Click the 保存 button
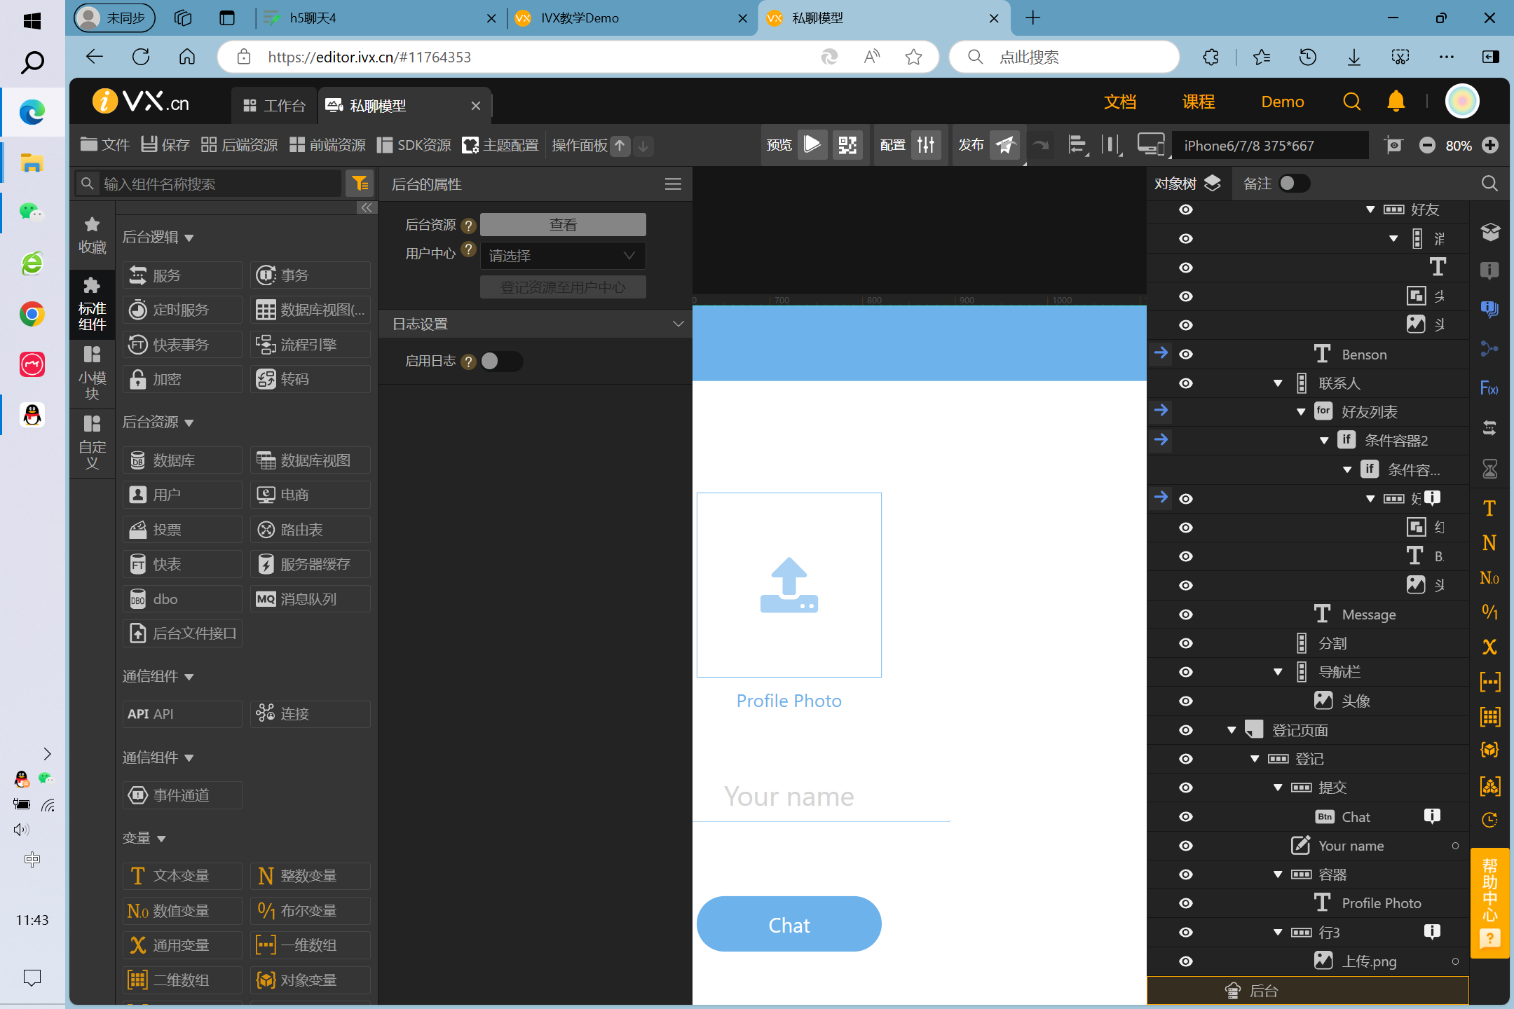This screenshot has width=1514, height=1009. (x=165, y=145)
